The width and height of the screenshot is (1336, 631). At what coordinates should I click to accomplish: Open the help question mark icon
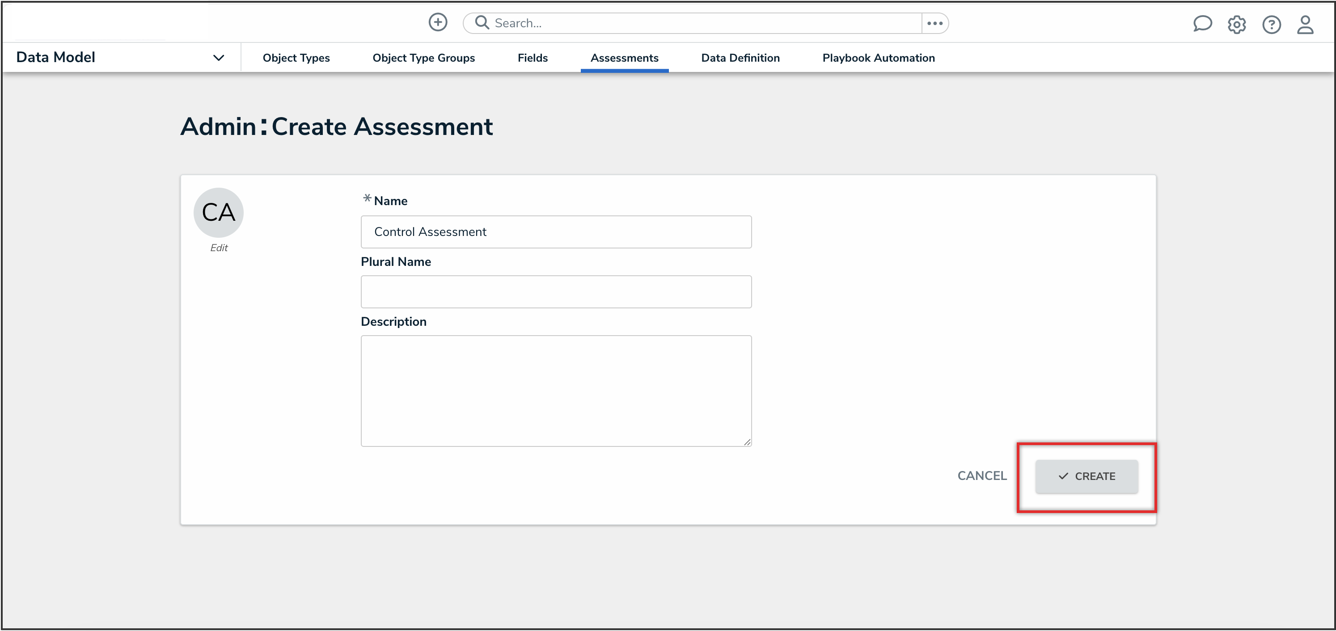click(x=1271, y=25)
